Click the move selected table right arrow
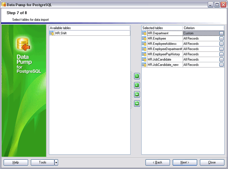Screen dimensions: 228x169 pos(137,76)
